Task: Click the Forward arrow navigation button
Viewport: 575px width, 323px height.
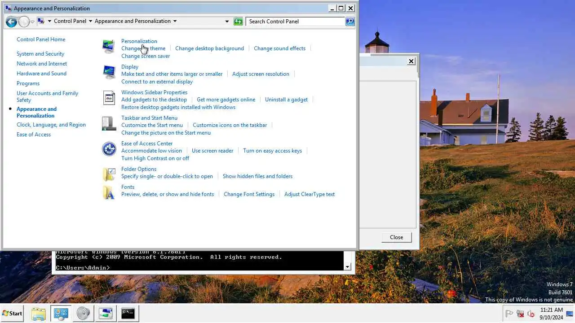Action: (x=24, y=21)
